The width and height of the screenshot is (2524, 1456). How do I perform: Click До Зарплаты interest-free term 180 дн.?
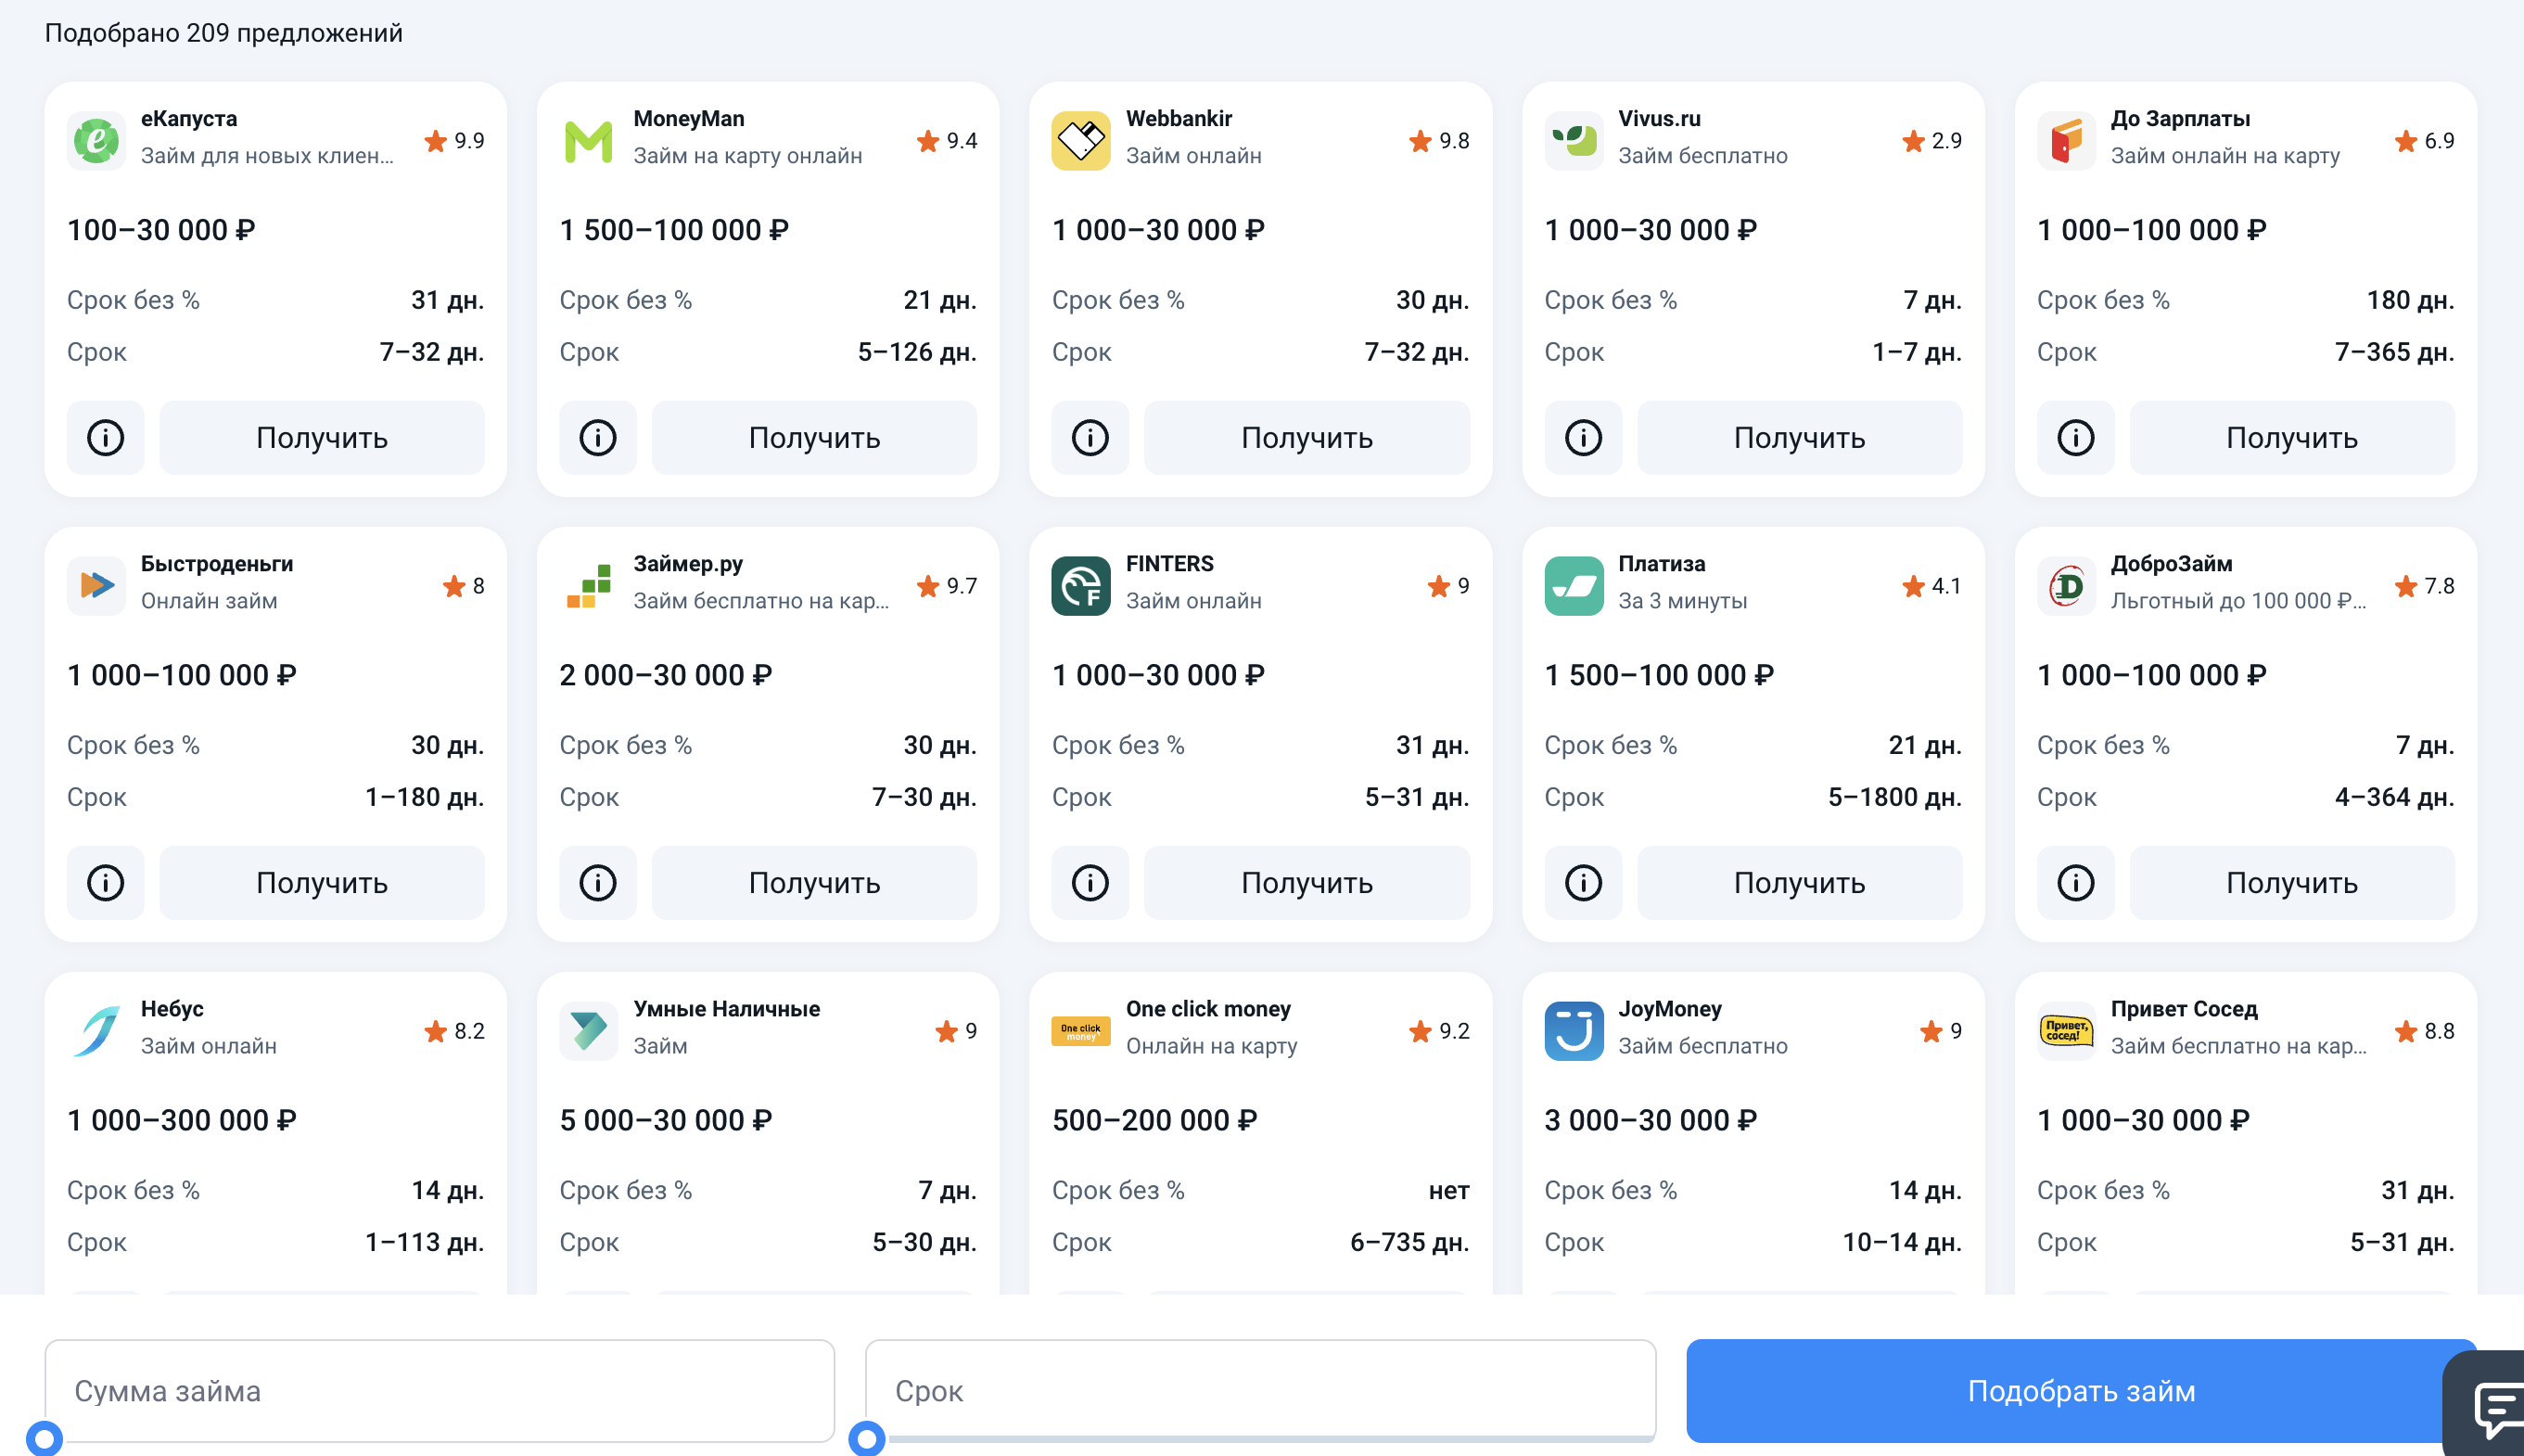point(2410,300)
